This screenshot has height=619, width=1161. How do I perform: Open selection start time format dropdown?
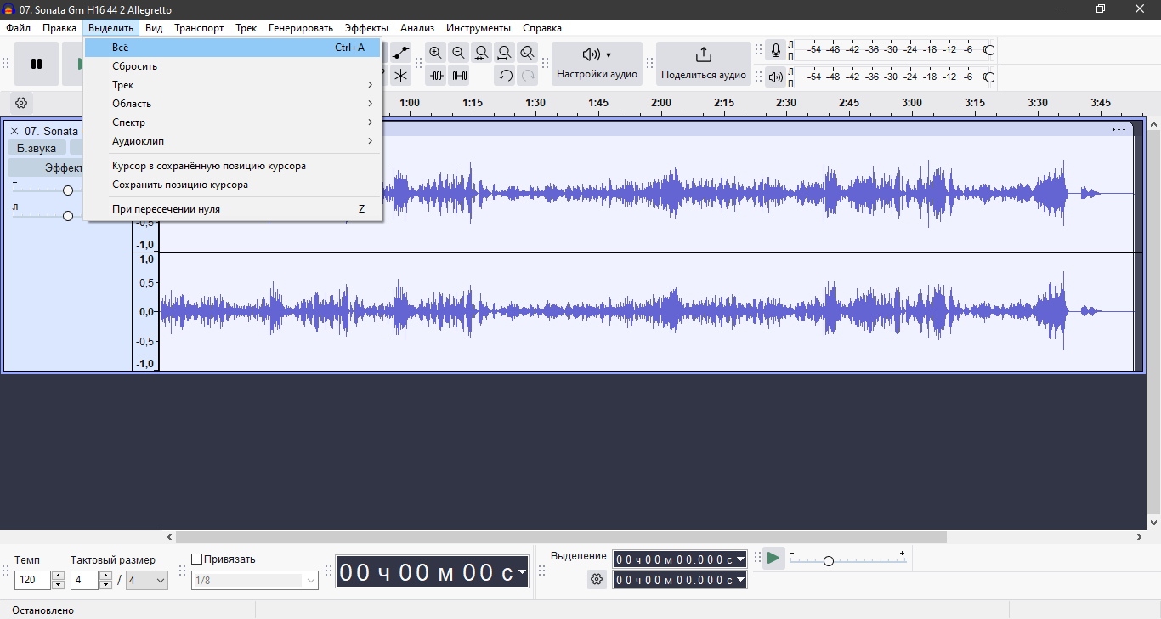[x=740, y=559]
